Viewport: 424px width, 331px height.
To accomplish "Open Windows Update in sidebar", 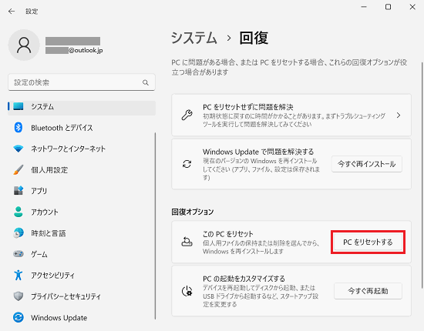I will pos(82,317).
